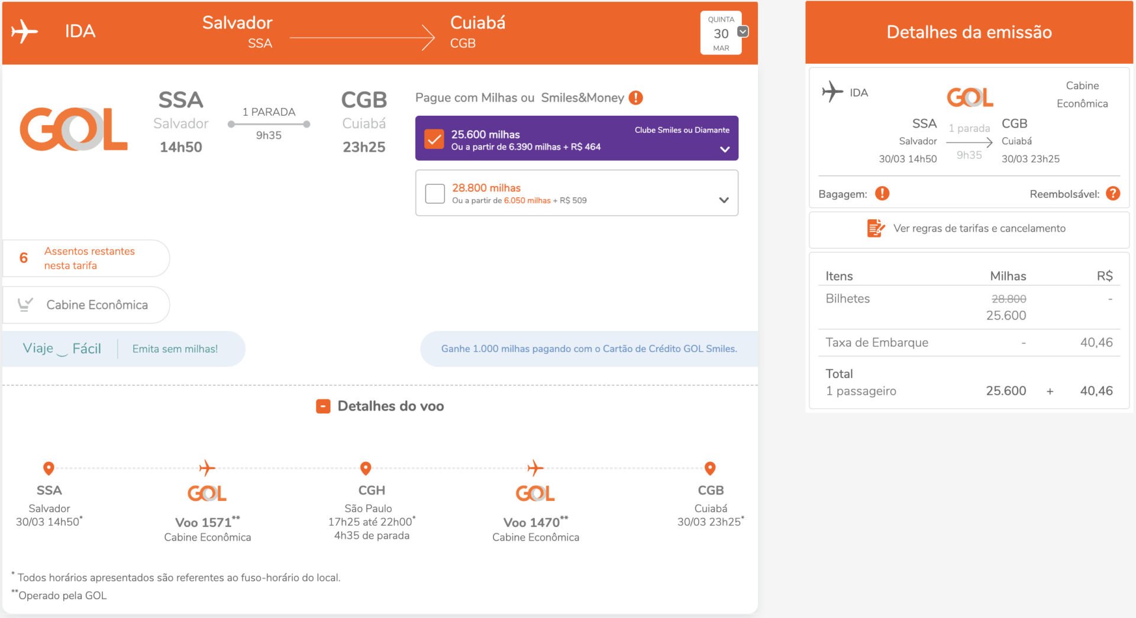Screen dimensions: 1136x618
Task: Expand the 28.800 milhas fare options chevron
Action: click(x=724, y=200)
